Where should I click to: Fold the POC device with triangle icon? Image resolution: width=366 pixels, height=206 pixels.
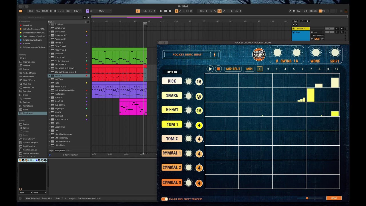[x=23, y=160]
